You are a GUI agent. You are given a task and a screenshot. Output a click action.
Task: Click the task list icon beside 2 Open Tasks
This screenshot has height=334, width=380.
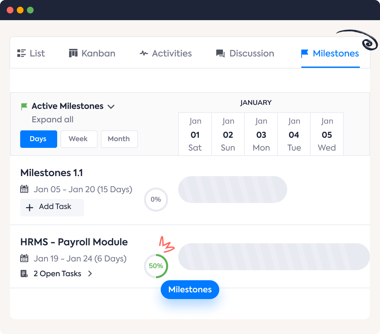tap(24, 274)
